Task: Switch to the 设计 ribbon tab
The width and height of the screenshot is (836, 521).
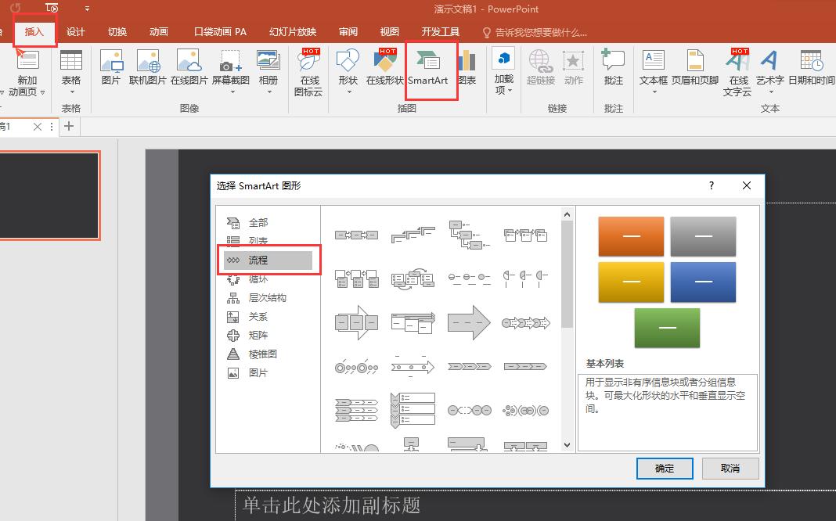Action: pyautogui.click(x=76, y=31)
